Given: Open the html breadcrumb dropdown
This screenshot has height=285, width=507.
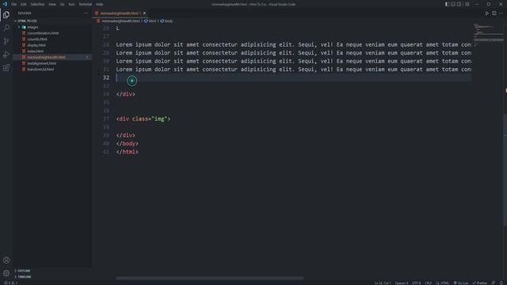Looking at the screenshot, I should 150,21.
